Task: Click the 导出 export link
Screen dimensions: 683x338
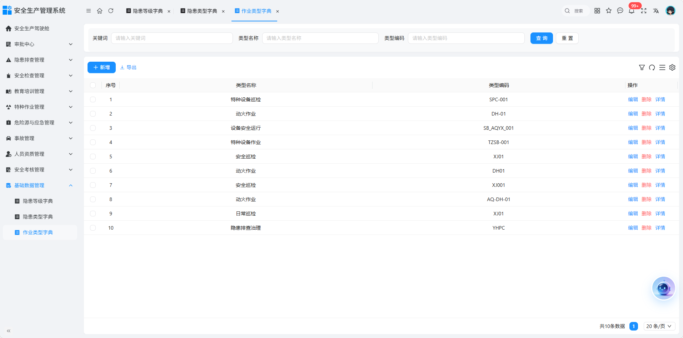Action: tap(128, 67)
